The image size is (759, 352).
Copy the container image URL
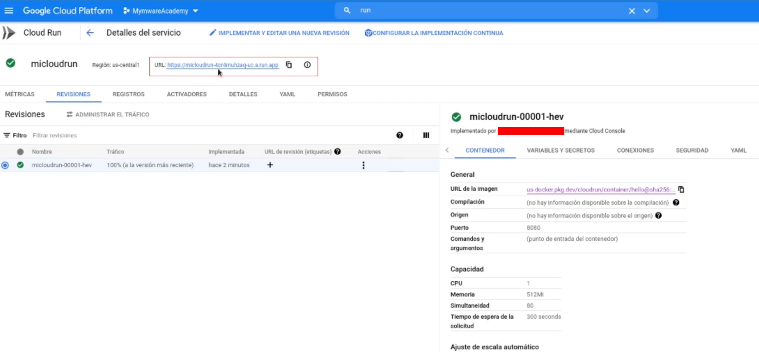tap(681, 189)
